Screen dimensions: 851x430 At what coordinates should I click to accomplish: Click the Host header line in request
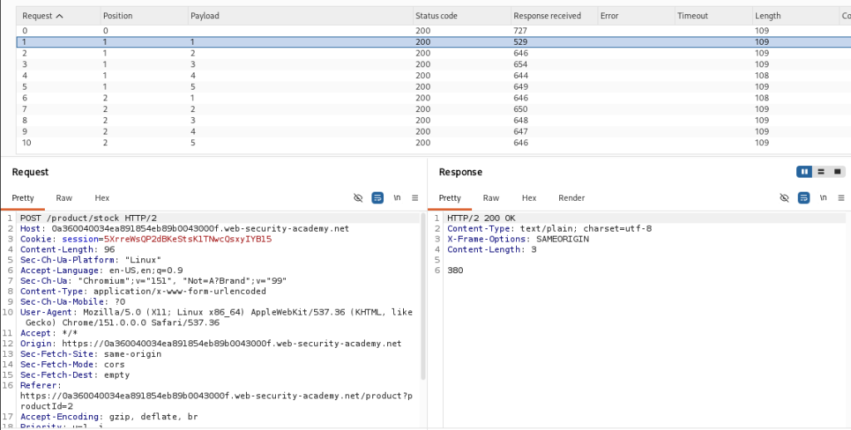point(184,229)
